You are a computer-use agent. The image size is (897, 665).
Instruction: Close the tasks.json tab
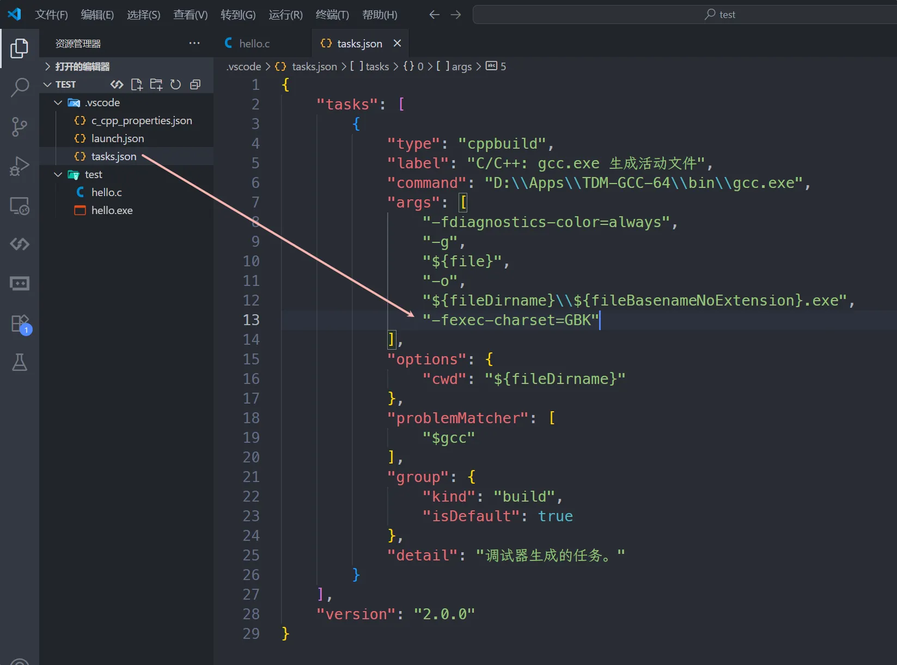click(x=398, y=44)
